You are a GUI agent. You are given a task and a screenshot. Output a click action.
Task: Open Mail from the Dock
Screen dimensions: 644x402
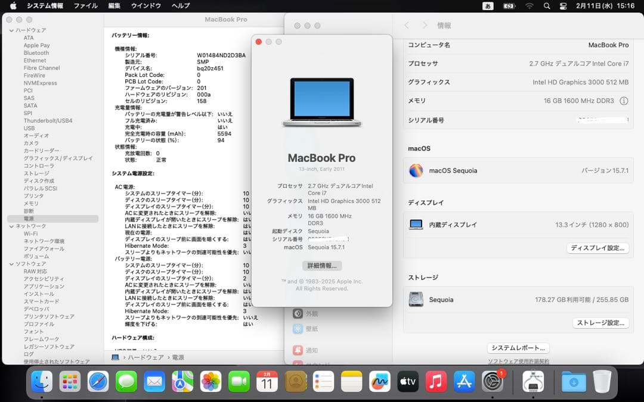(x=154, y=382)
